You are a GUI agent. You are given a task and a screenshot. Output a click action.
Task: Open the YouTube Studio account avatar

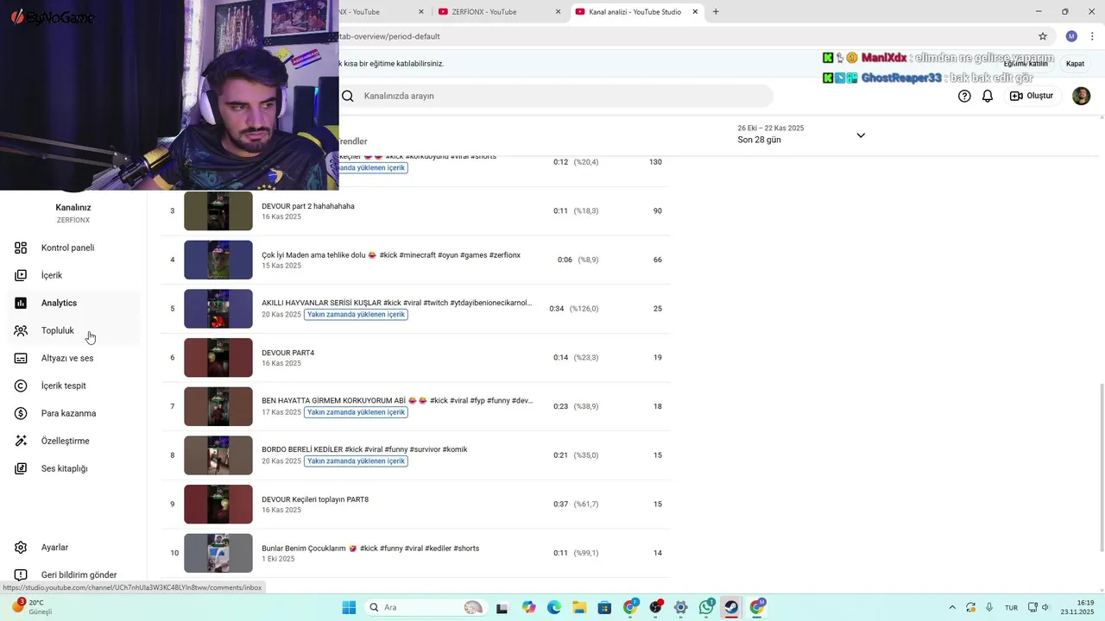1081,96
